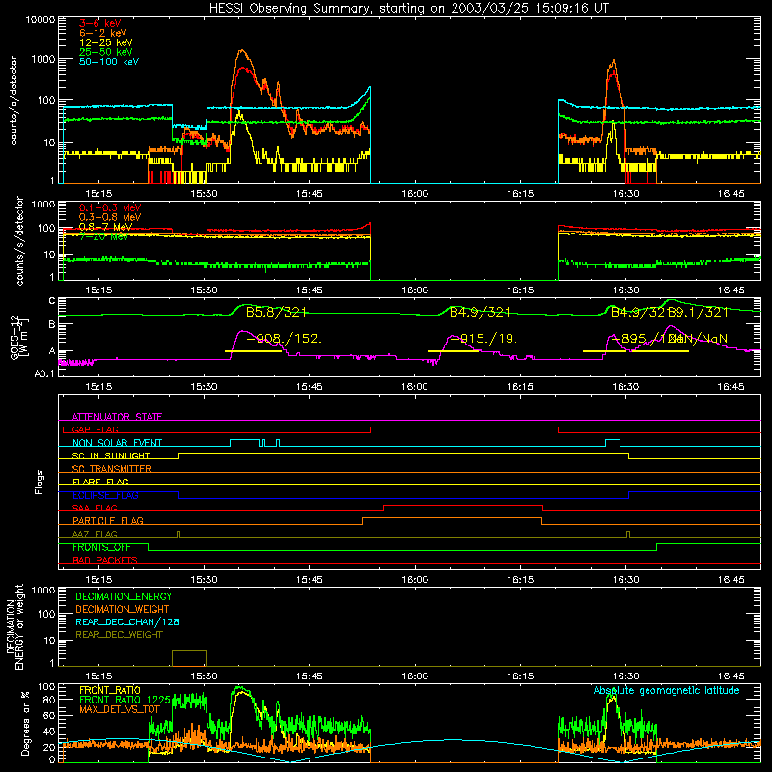Click the FRONT_RATIO legend label
The height and width of the screenshot is (772, 772).
[110, 690]
